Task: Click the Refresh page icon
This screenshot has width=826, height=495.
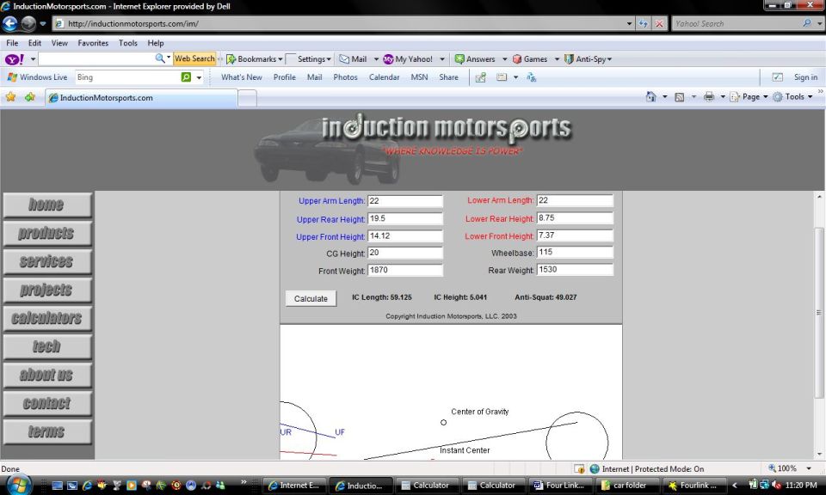Action: point(643,24)
